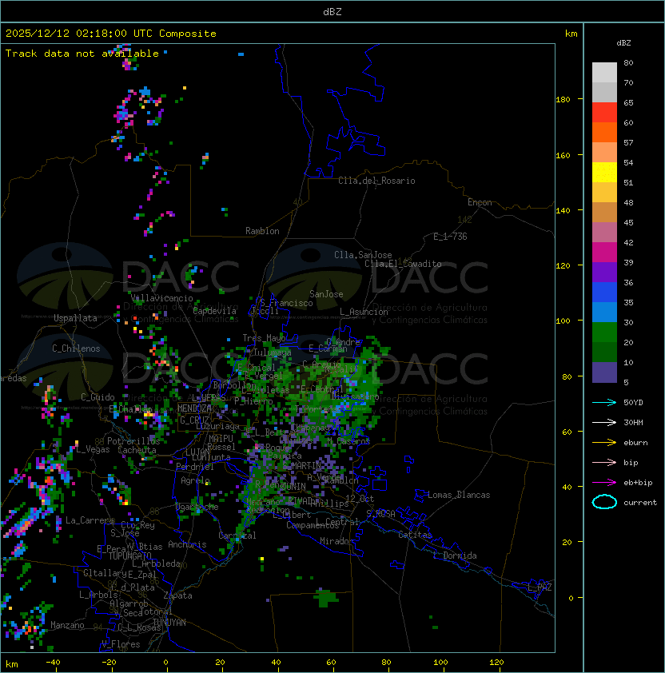Click the 'Capdevila' map label
665x673 pixels.
(214, 311)
